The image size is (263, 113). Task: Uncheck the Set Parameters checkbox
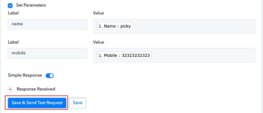click(x=10, y=6)
